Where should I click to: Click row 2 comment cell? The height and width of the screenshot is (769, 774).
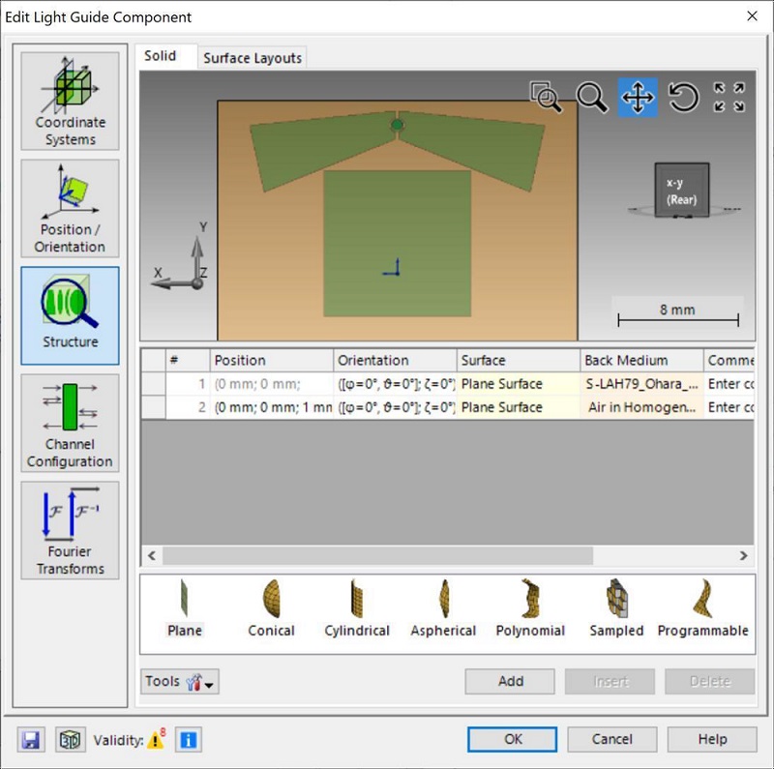pos(729,407)
